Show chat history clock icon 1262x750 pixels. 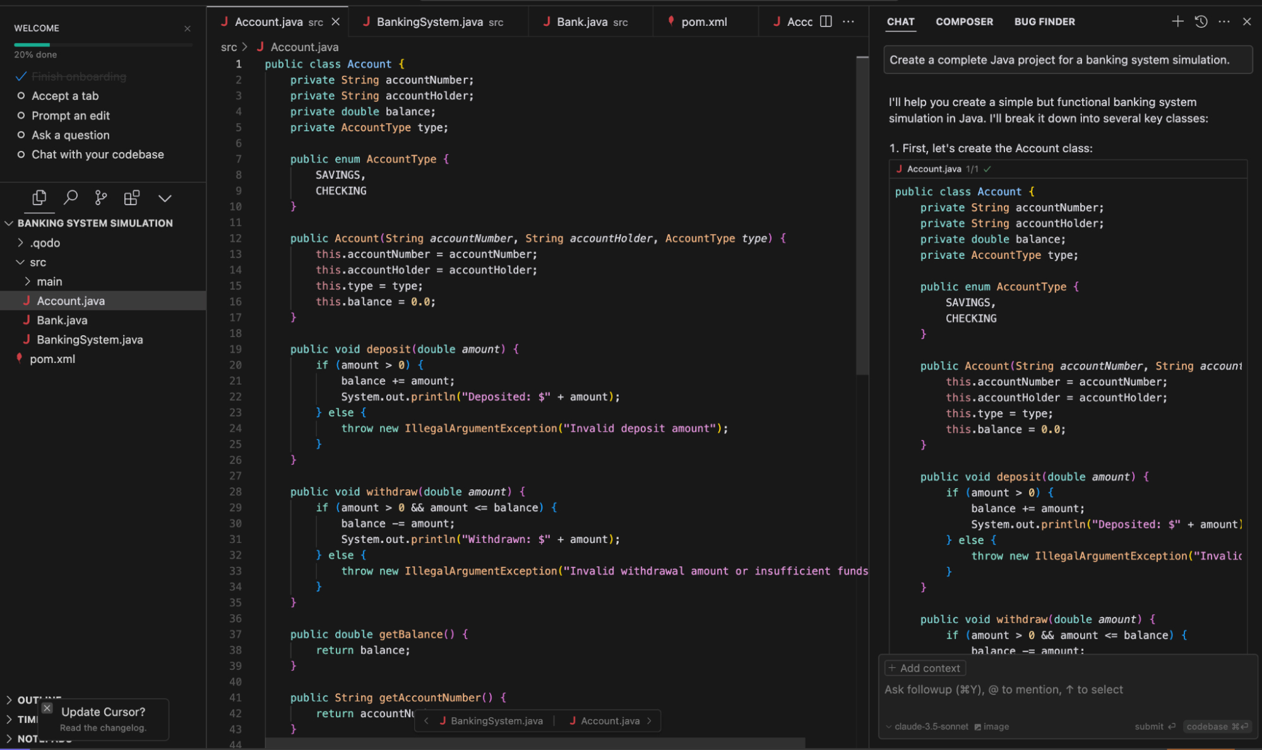pyautogui.click(x=1201, y=21)
